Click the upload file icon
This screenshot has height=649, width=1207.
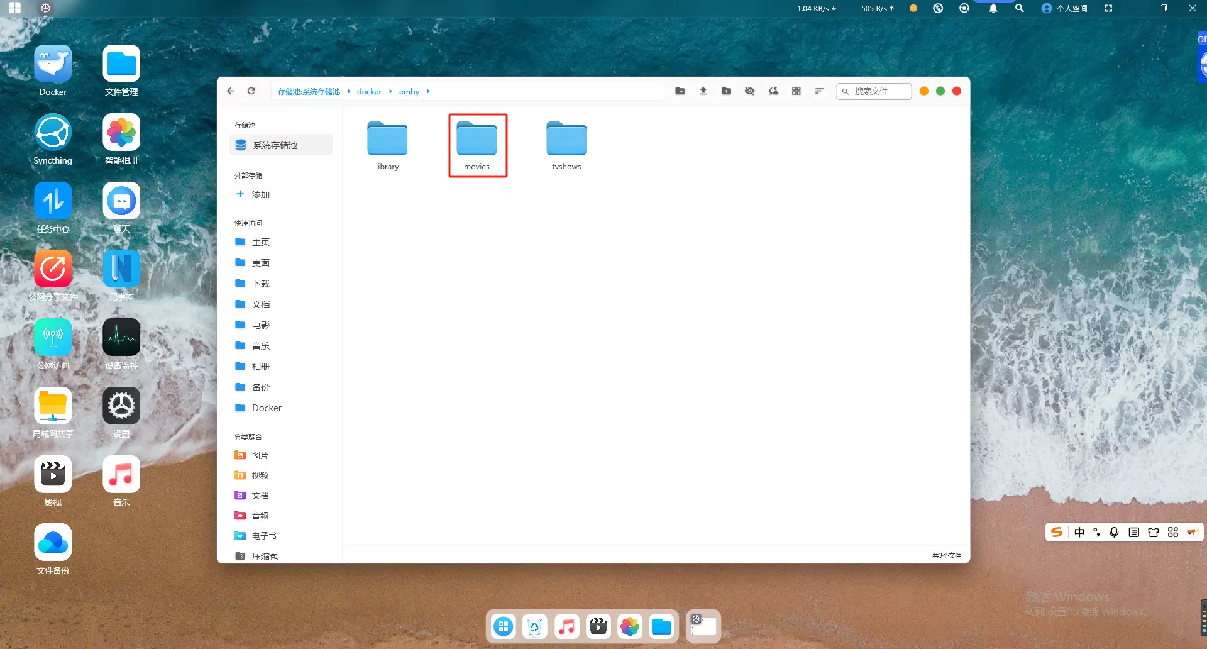703,91
